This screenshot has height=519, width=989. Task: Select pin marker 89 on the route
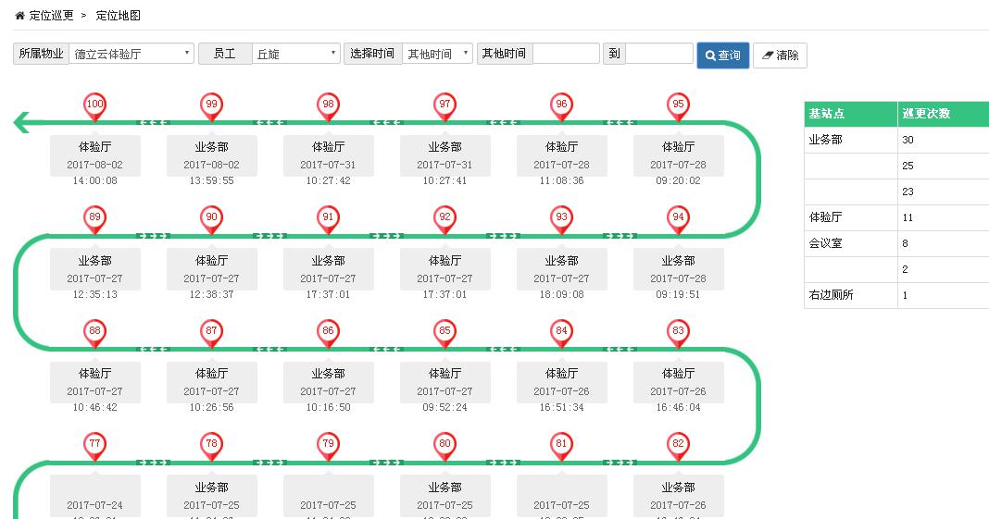94,218
